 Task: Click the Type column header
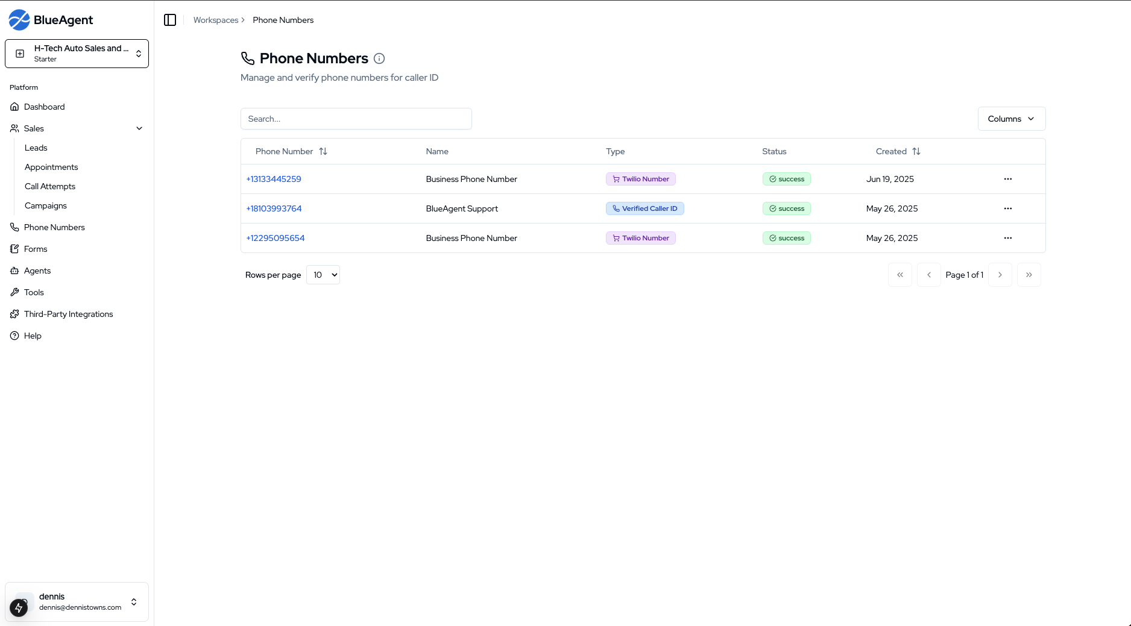click(616, 151)
